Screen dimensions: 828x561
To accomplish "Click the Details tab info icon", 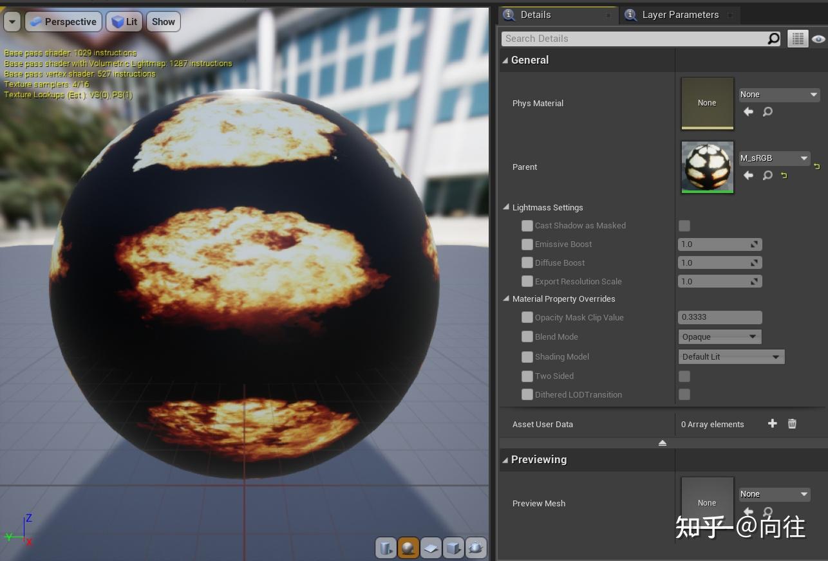I will pos(509,14).
